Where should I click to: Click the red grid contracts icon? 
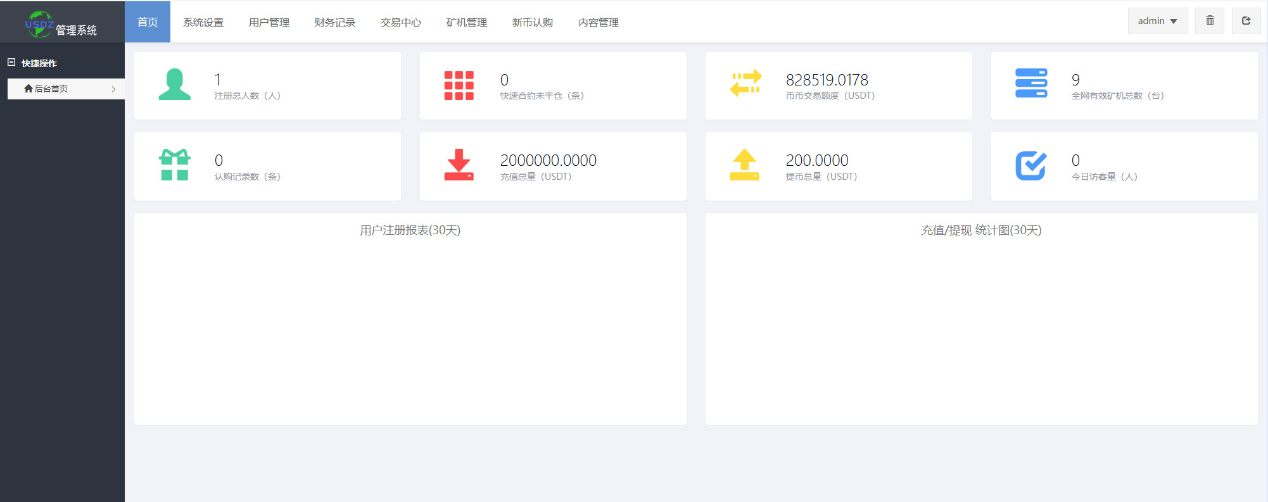click(459, 85)
